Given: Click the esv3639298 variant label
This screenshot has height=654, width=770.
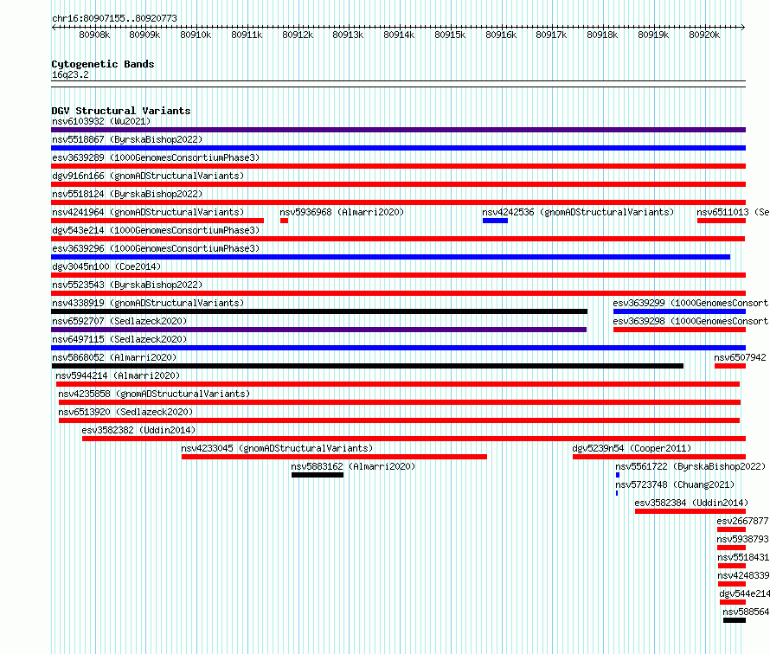Looking at the screenshot, I should (690, 321).
